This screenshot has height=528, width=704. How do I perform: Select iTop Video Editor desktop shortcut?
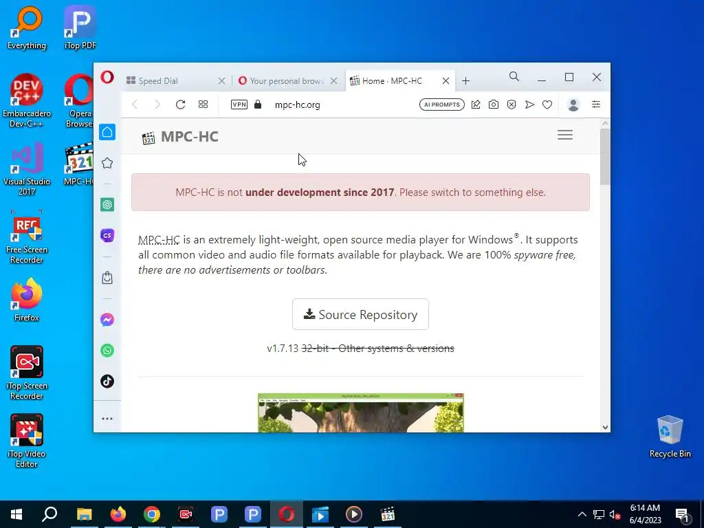[27, 441]
